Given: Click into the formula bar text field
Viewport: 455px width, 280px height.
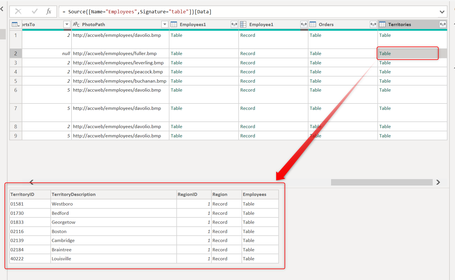Looking at the screenshot, I should click(246, 12).
